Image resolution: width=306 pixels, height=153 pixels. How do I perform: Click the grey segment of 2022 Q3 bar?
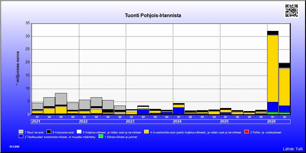(x=108, y=105)
